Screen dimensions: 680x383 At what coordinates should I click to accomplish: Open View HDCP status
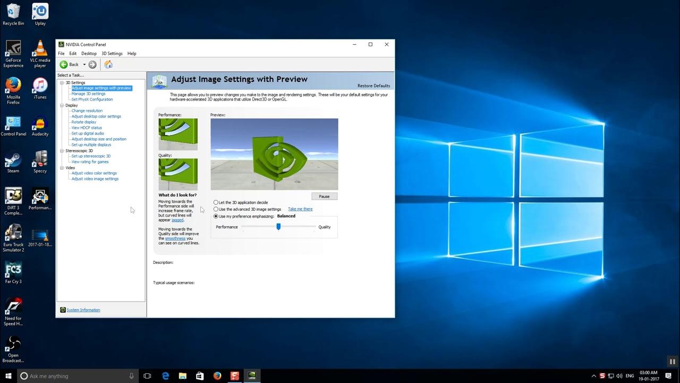click(87, 128)
